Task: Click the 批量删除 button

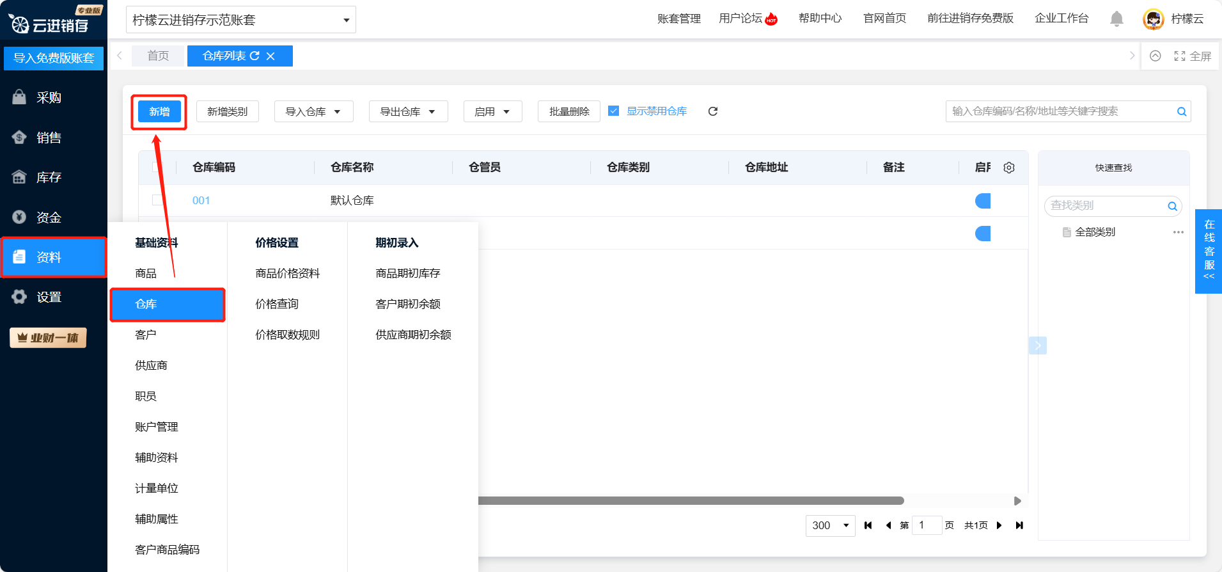Action: tap(569, 111)
